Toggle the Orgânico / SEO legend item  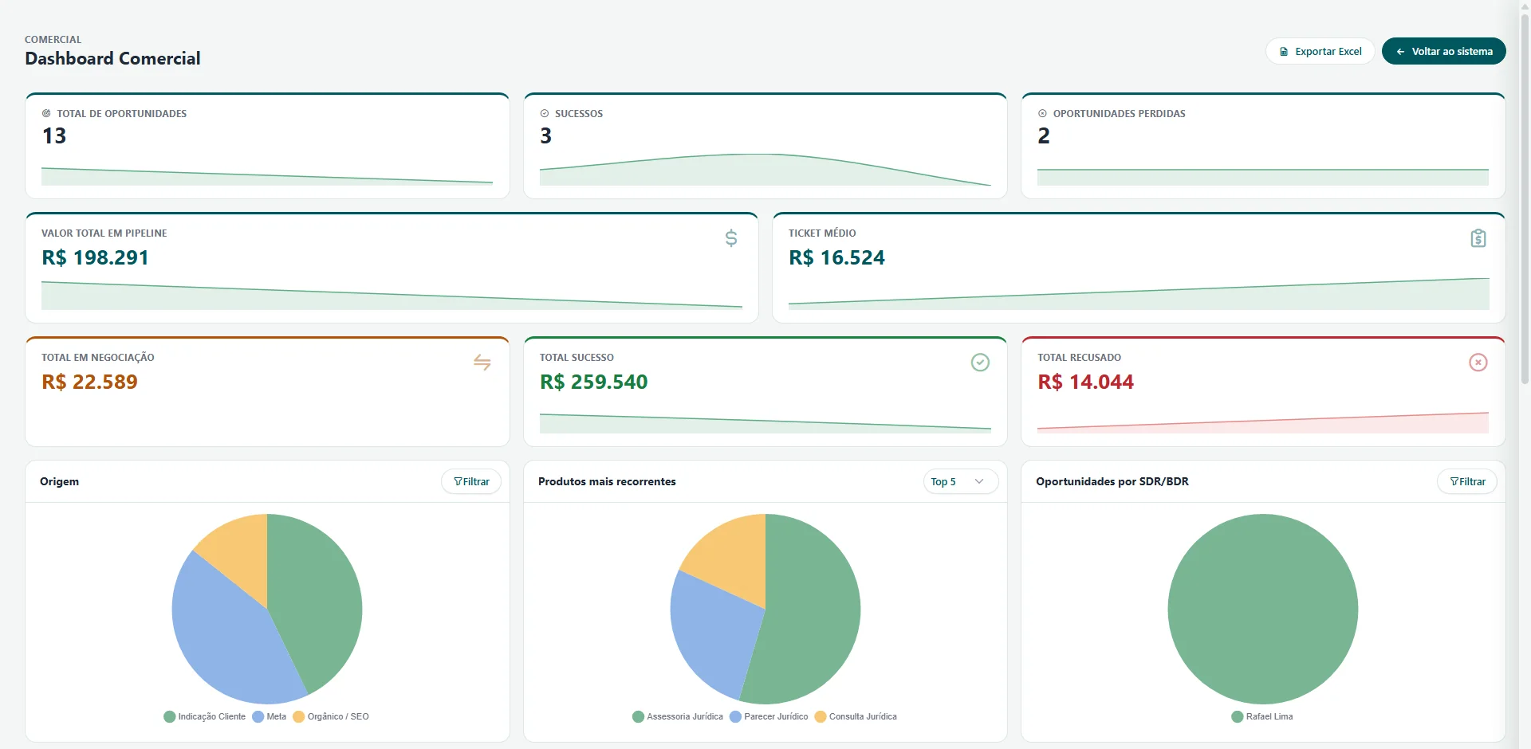[x=331, y=716]
